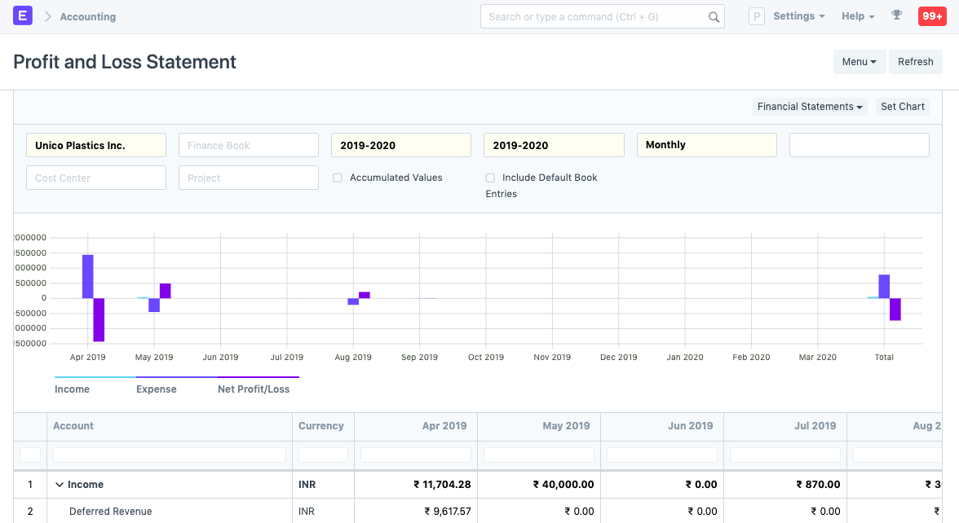
Task: Open the Settings menu
Action: 799,16
